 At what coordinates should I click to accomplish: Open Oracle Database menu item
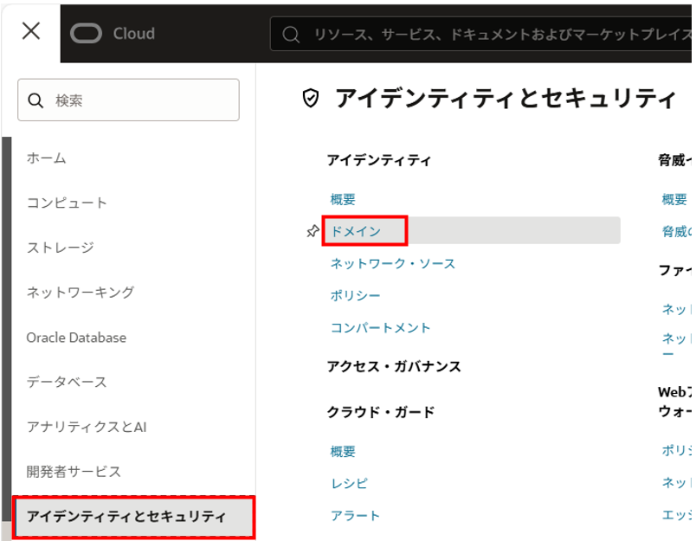click(76, 338)
